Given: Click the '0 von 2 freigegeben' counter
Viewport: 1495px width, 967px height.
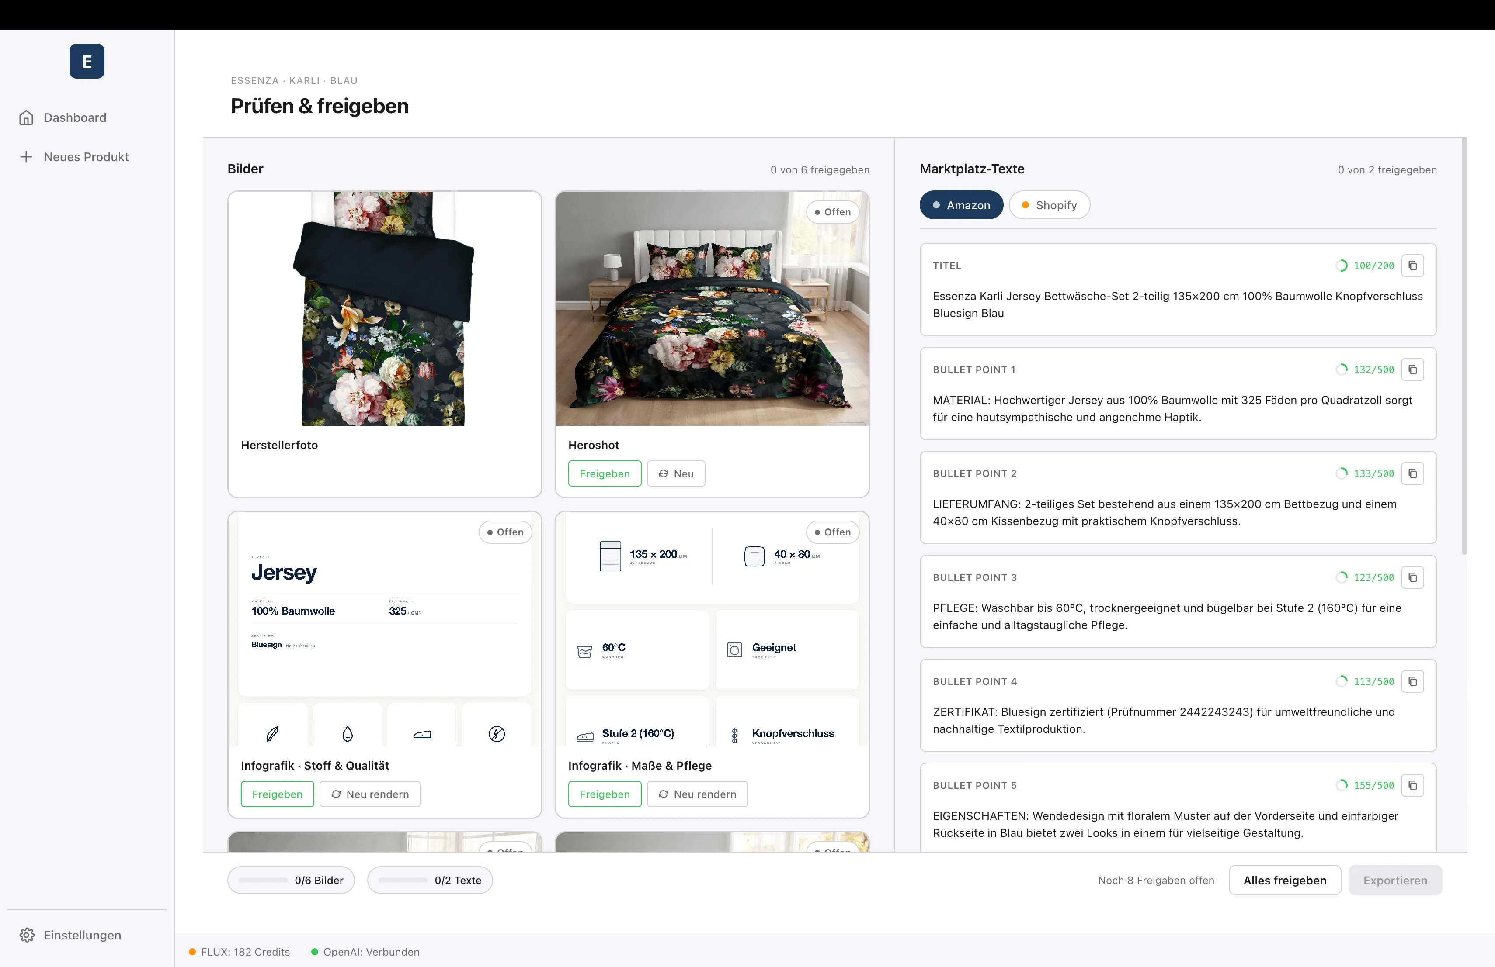Looking at the screenshot, I should [1387, 169].
